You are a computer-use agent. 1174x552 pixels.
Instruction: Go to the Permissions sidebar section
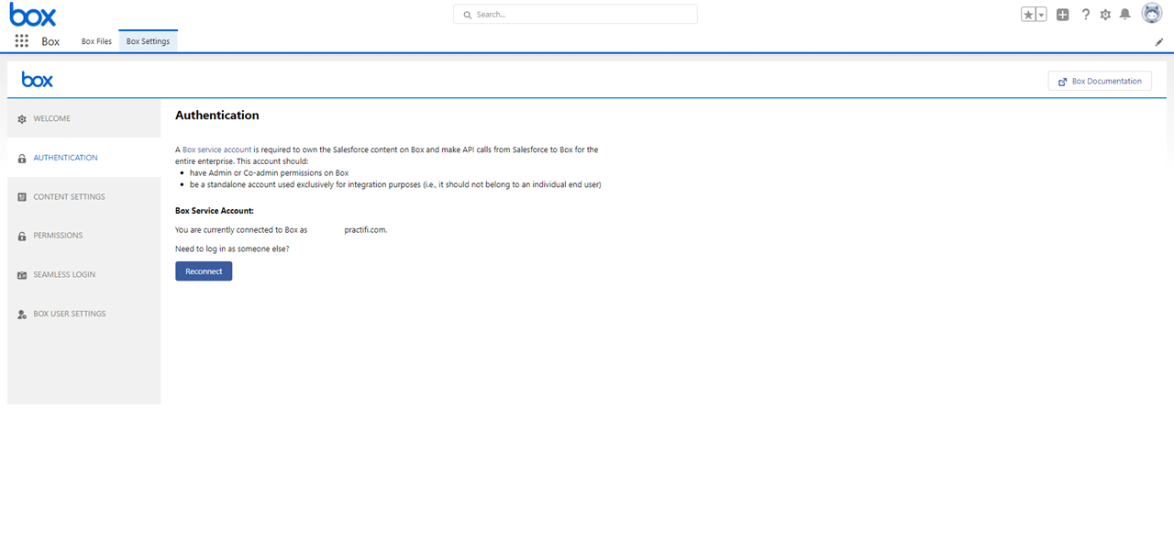point(84,236)
